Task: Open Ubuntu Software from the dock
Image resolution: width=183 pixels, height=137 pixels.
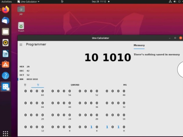Action: coord(5,64)
